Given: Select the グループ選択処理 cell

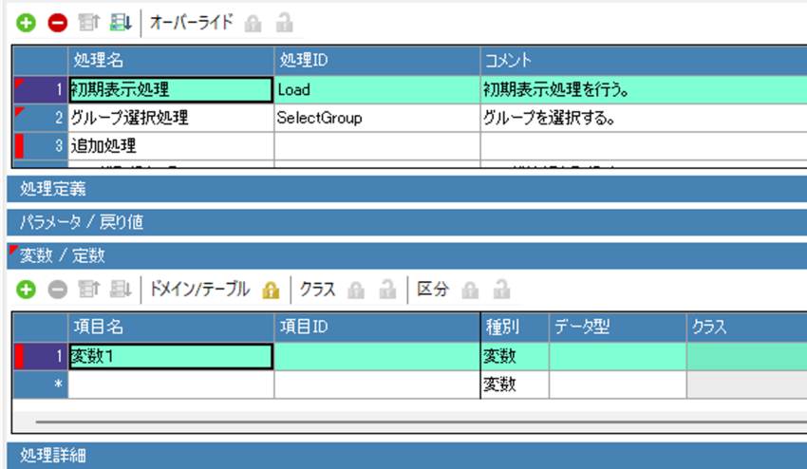Looking at the screenshot, I should pyautogui.click(x=171, y=118).
